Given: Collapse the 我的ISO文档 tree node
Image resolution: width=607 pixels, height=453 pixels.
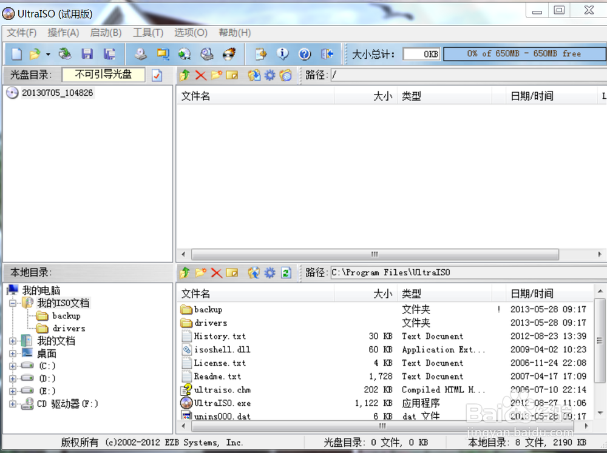Looking at the screenshot, I should click(13, 303).
